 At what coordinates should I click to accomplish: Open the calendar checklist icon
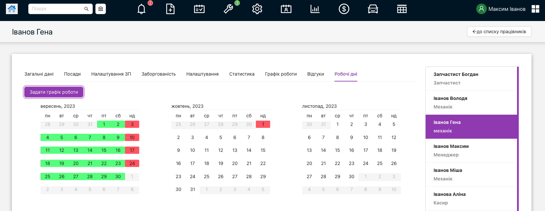click(199, 9)
